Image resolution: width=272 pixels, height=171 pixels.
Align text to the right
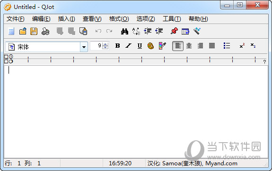click(x=201, y=46)
